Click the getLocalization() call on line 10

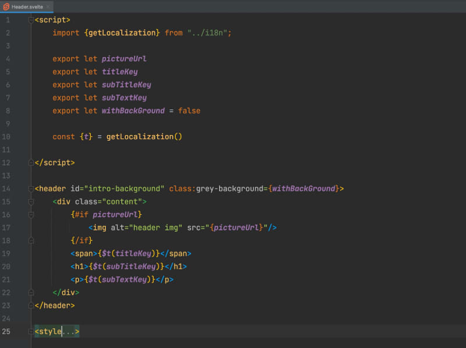(144, 137)
